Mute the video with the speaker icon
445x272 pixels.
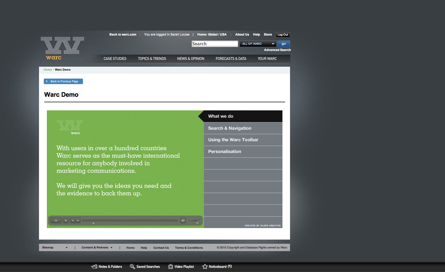pos(183,220)
